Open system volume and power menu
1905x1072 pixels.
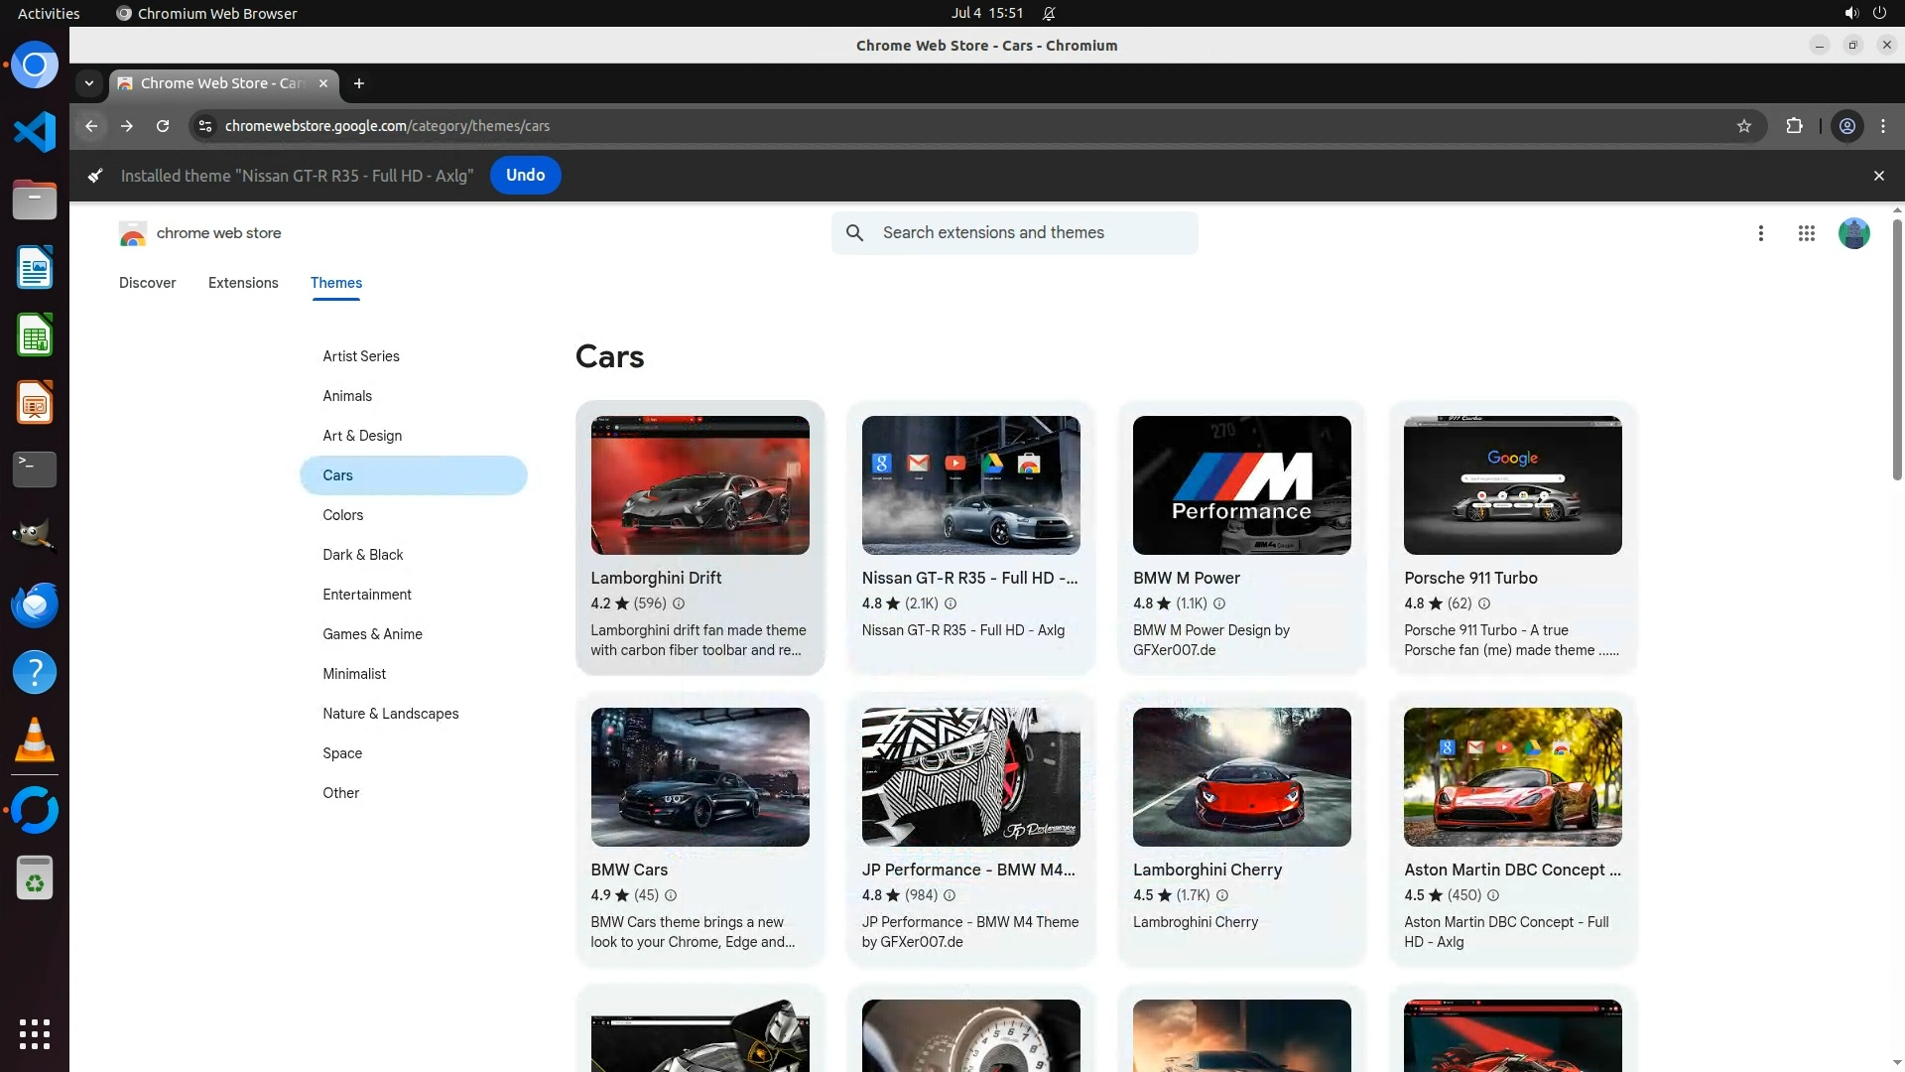1864,13
